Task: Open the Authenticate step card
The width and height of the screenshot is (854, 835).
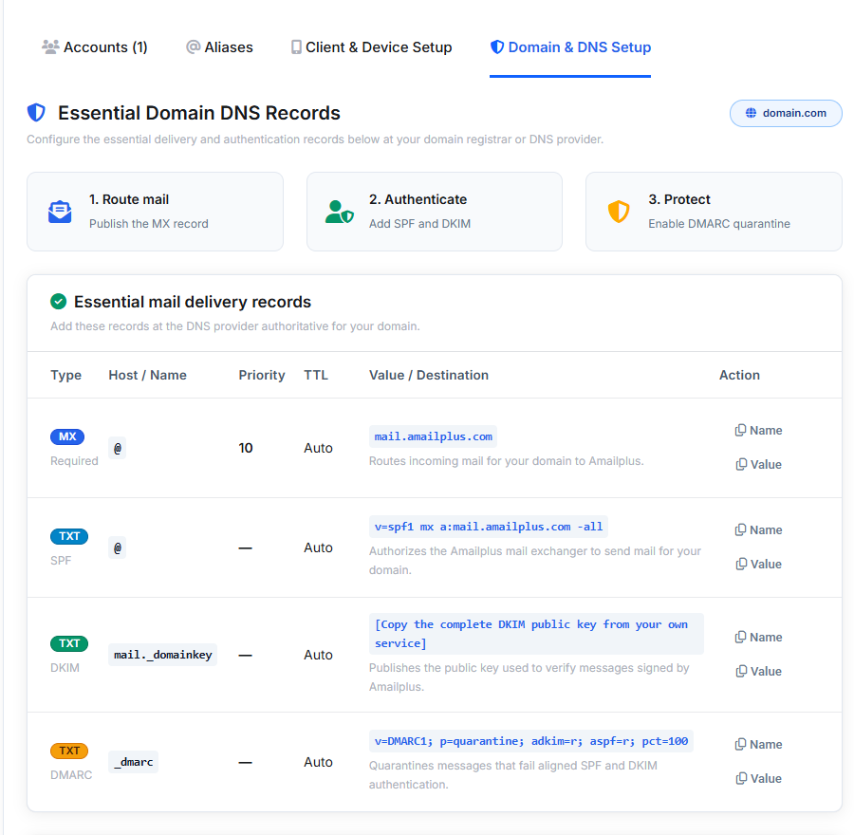Action: pyautogui.click(x=434, y=212)
